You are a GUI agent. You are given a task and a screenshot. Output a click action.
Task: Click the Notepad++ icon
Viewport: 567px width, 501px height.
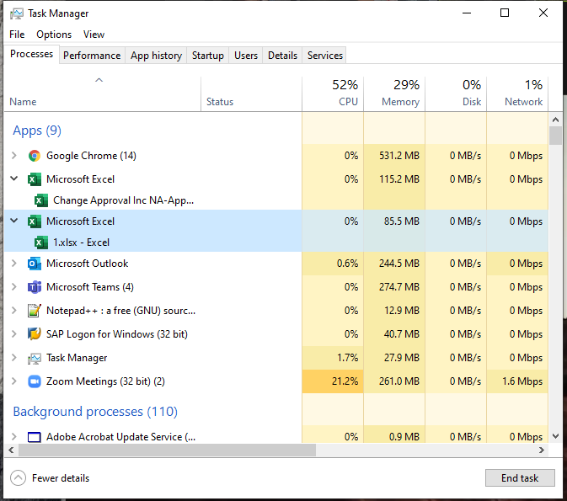coord(35,311)
